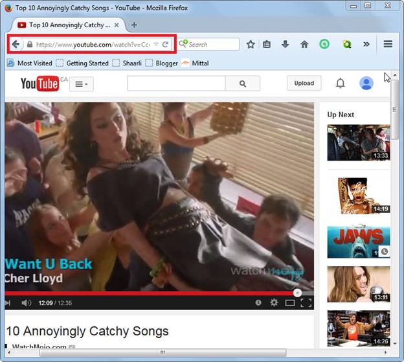Open the 14:26 duration video thumbnail

(x=359, y=328)
